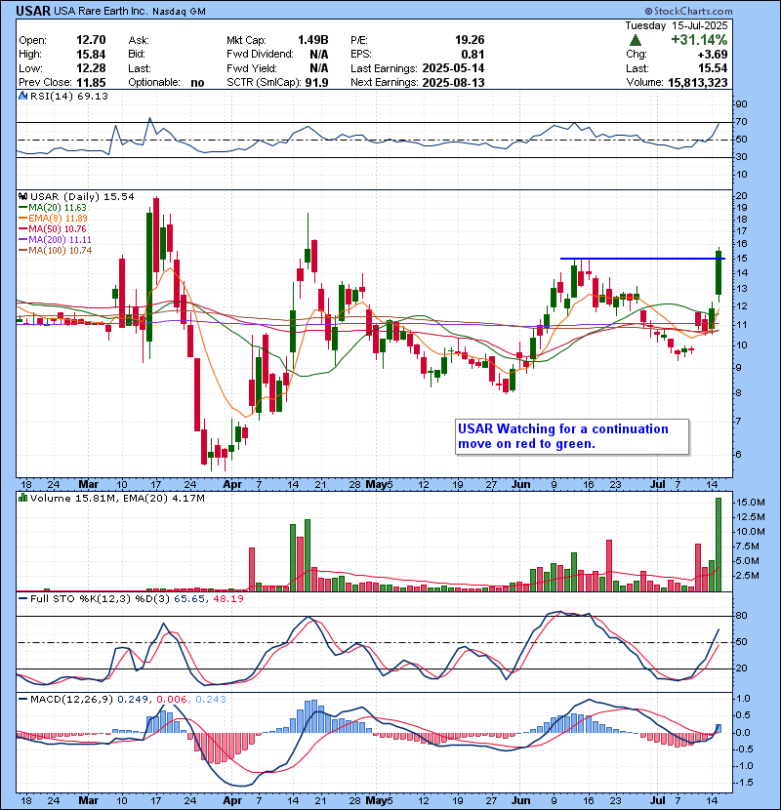Click the Last Earnings date 2025-05-14
This screenshot has width=781, height=810.
pos(453,68)
